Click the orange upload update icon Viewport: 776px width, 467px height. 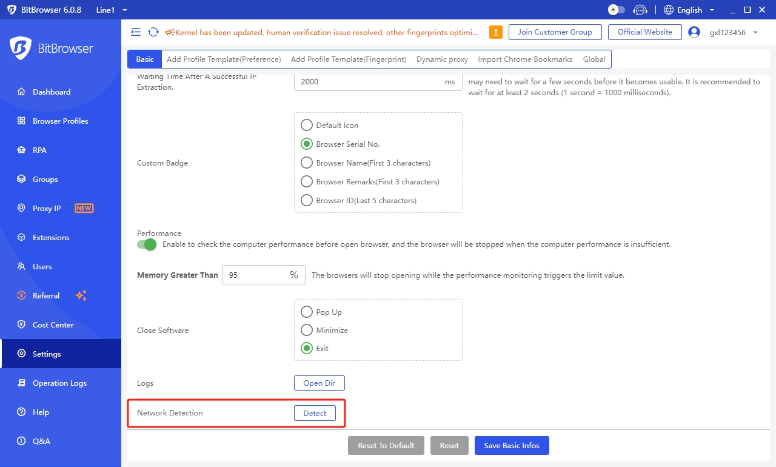[495, 32]
